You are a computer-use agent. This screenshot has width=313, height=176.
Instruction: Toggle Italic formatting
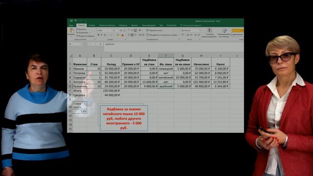[x=102, y=35]
